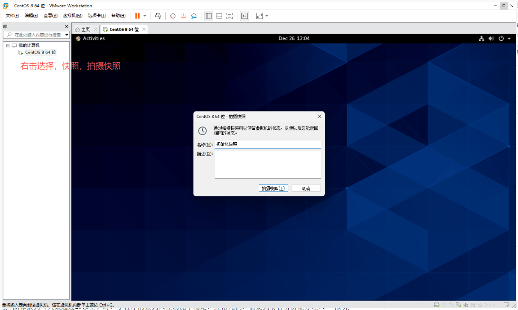The image size is (518, 310).
Task: Click the message log note icon in the status bar
Action: [x=506, y=305]
